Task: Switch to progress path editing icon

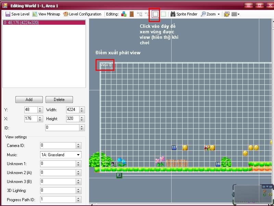Action: pos(147,14)
